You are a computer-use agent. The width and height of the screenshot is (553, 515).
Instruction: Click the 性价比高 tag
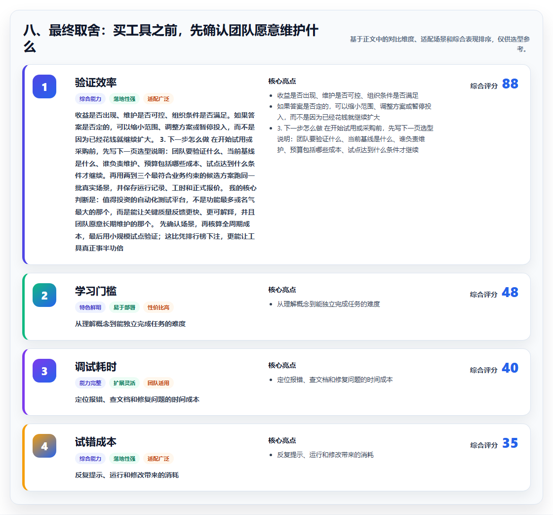158,307
